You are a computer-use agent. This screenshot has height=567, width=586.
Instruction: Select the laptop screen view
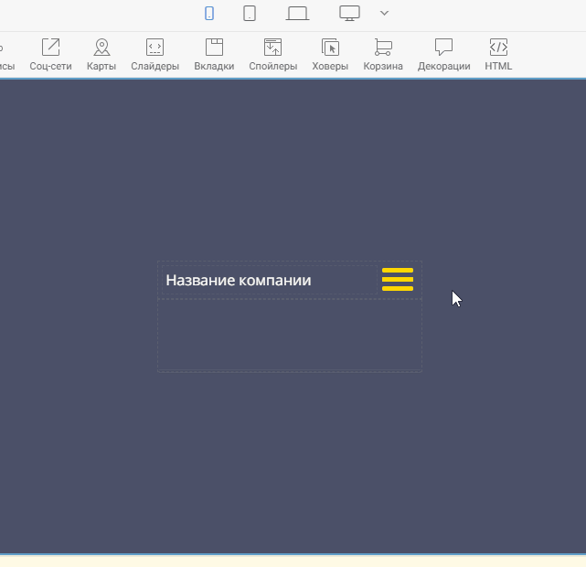point(298,14)
